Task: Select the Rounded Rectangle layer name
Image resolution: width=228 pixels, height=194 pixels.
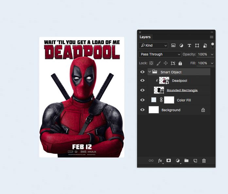Action: (182, 90)
